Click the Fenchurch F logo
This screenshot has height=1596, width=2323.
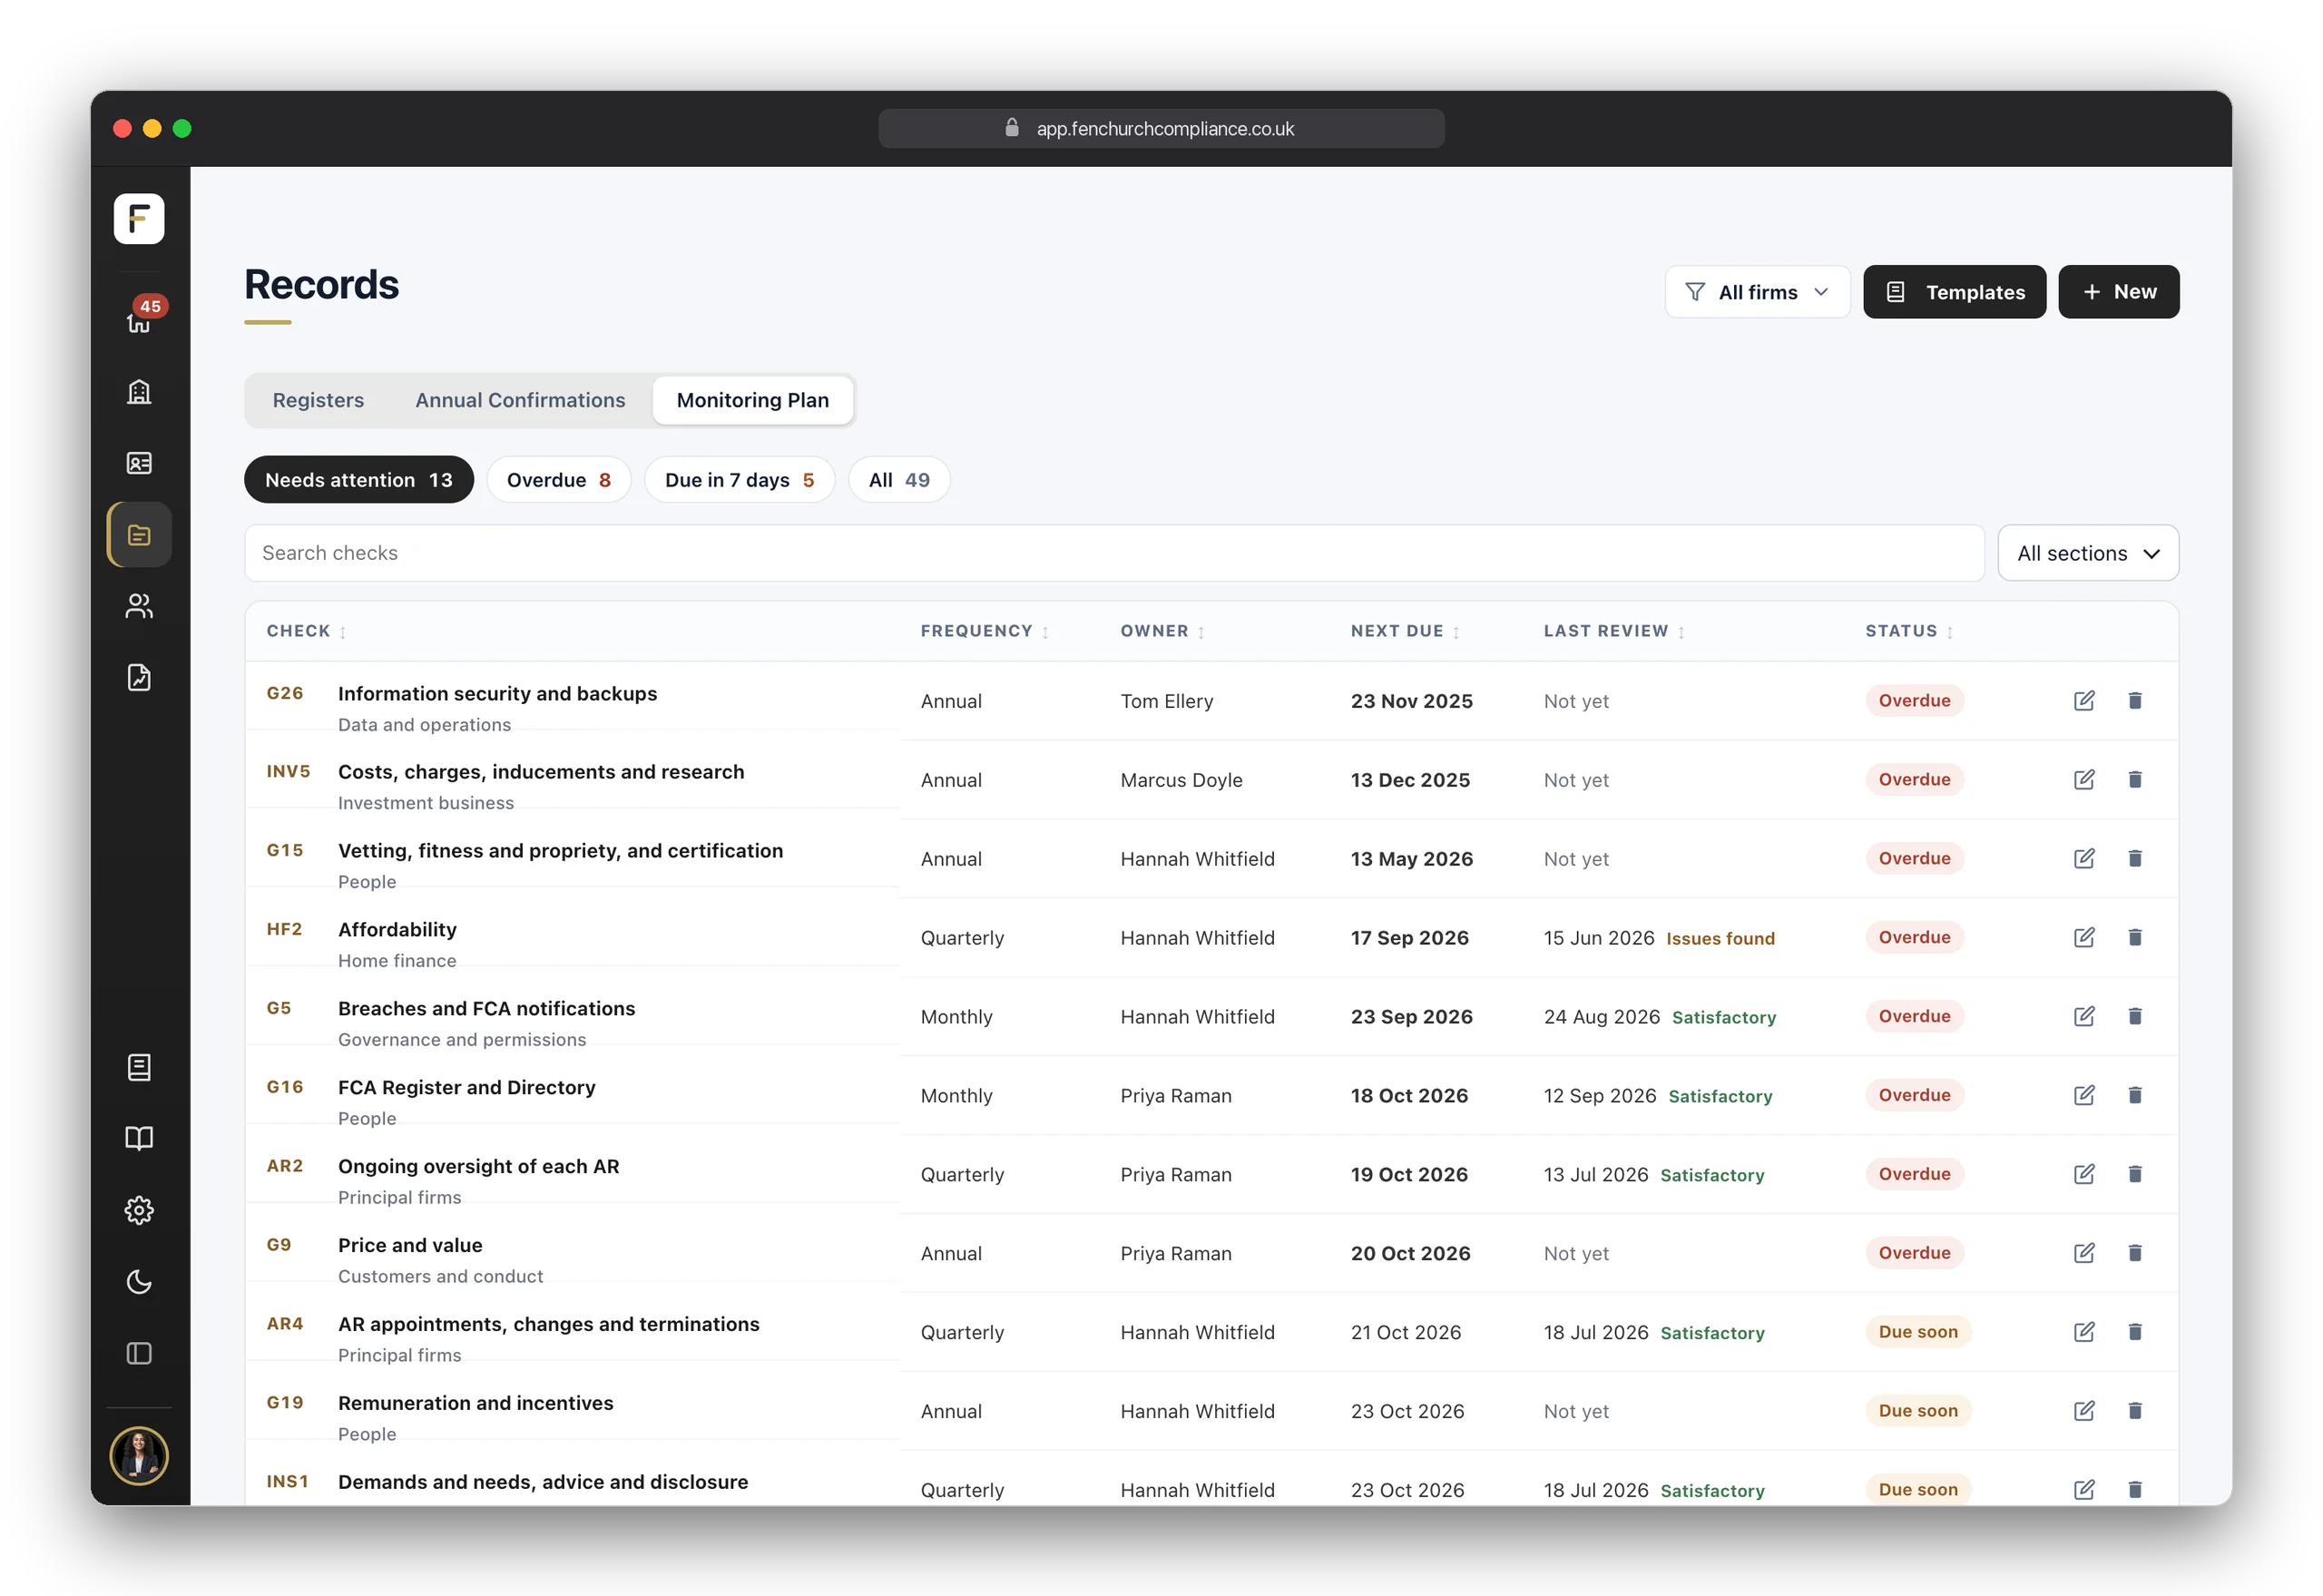pos(139,218)
